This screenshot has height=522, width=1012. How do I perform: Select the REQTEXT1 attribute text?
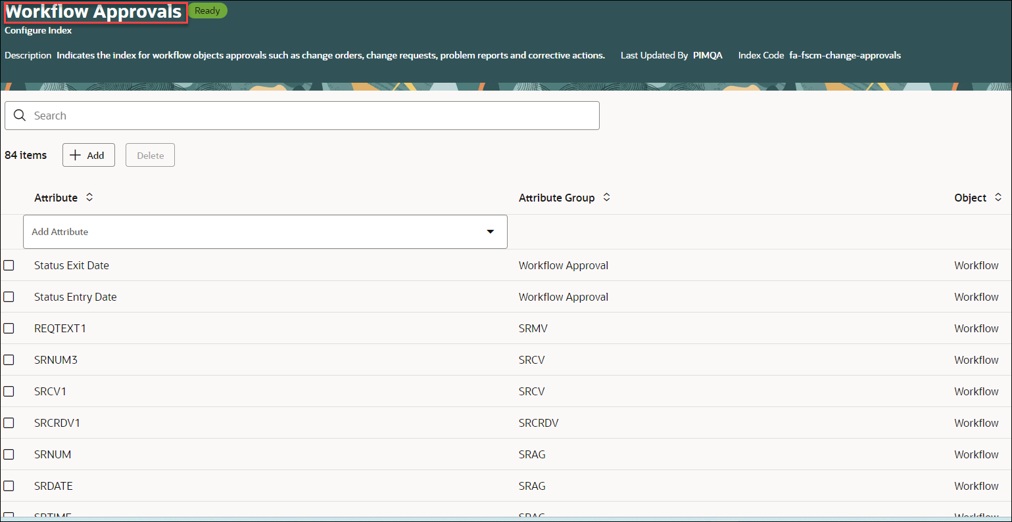pos(60,328)
